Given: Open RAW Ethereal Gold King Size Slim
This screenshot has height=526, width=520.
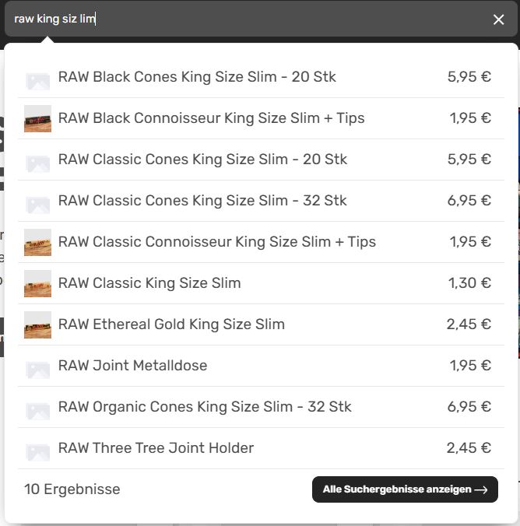Looking at the screenshot, I should [x=171, y=324].
